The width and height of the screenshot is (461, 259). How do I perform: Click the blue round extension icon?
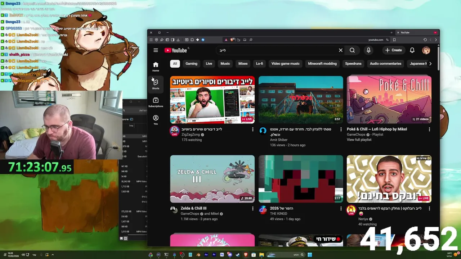point(203,40)
